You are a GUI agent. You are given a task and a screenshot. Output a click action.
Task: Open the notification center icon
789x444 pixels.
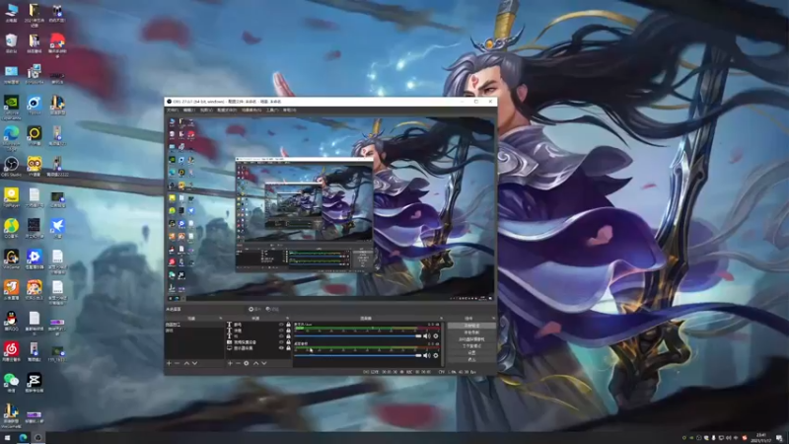coord(779,438)
